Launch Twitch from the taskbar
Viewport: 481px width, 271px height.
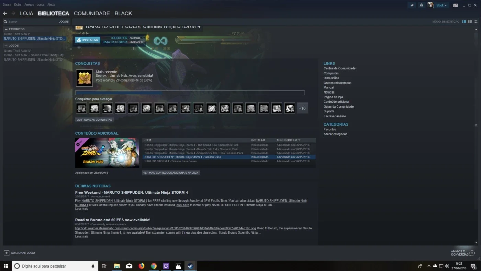pos(166,266)
